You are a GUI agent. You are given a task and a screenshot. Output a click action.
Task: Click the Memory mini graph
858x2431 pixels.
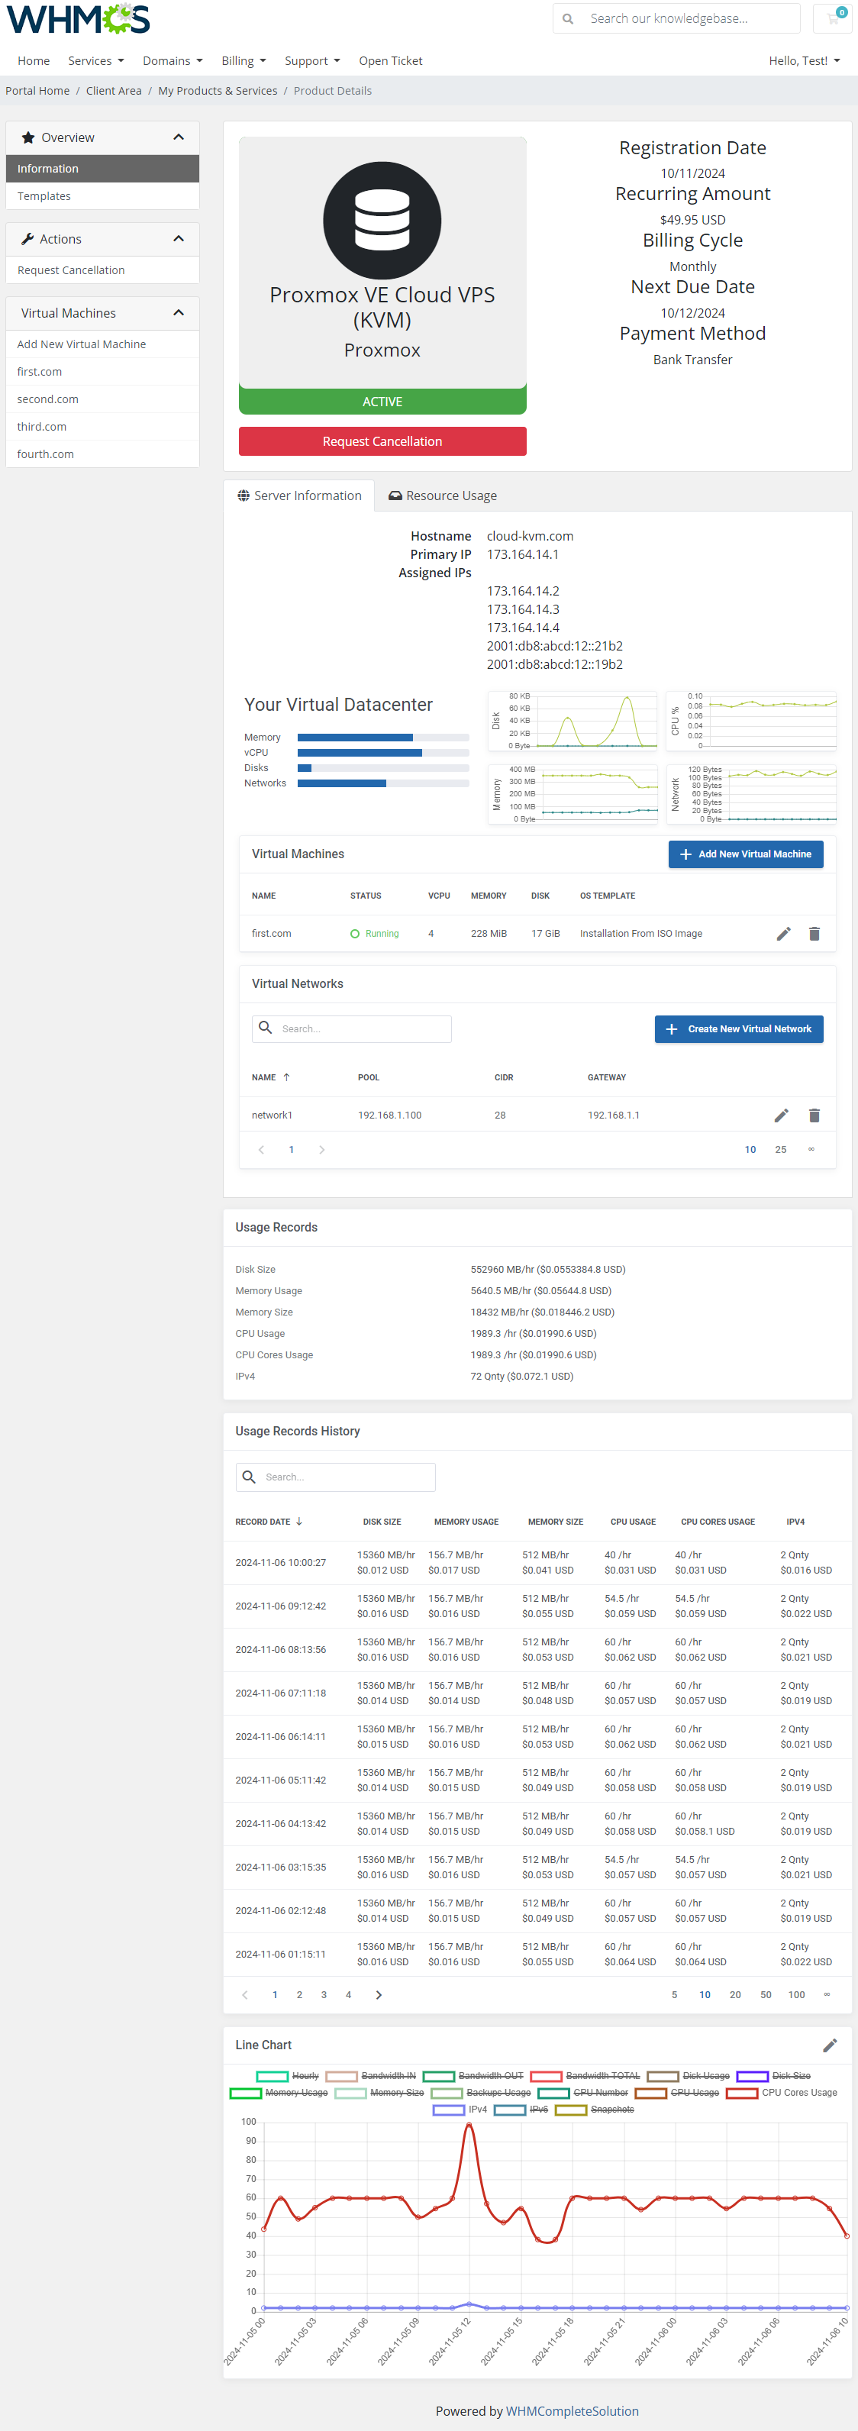coord(573,795)
